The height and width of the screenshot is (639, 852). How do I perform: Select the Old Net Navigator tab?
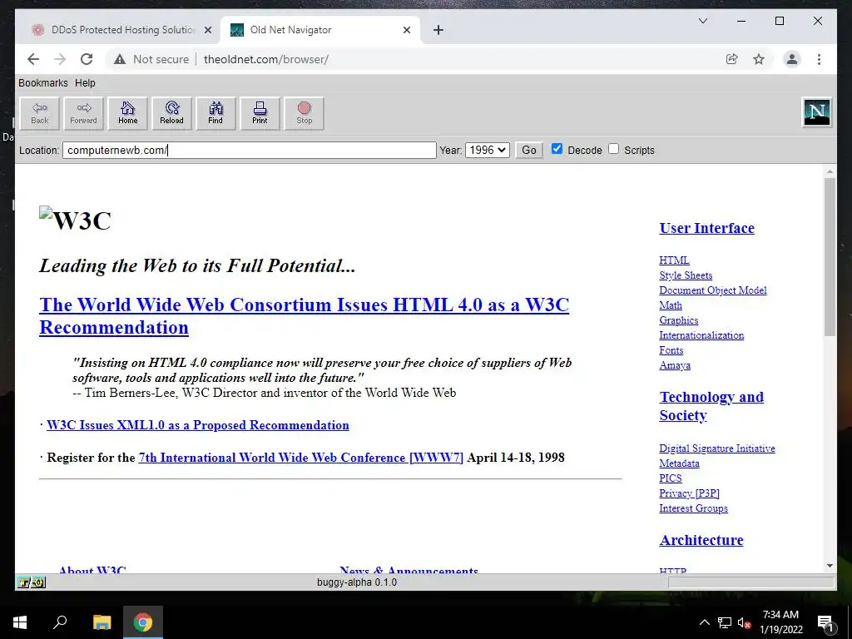[x=320, y=30]
